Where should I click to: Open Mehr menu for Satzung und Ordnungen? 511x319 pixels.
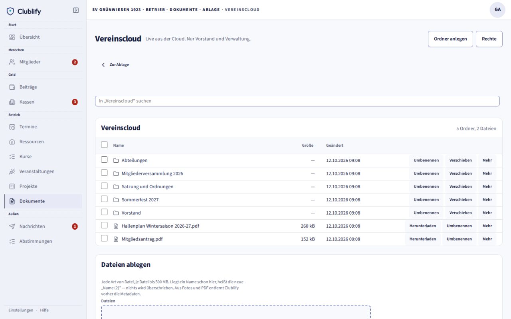[x=487, y=187]
